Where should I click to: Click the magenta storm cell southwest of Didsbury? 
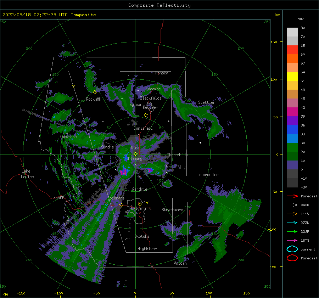123,172
